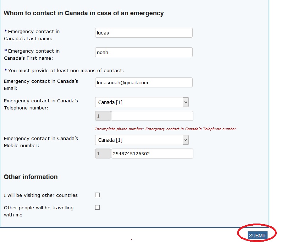Focus the emergency contact Email field

click(x=144, y=82)
